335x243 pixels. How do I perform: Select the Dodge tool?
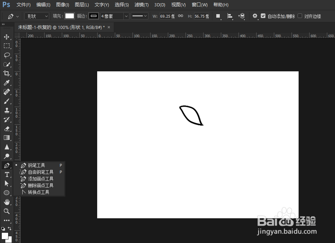click(x=7, y=156)
